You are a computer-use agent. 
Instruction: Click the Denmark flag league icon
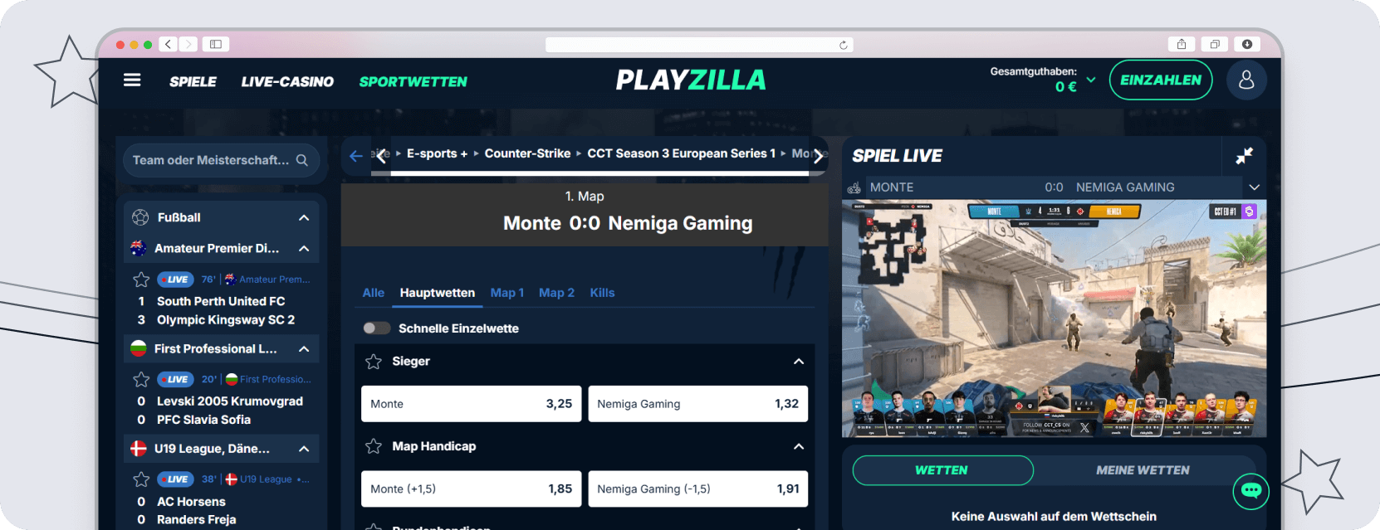139,449
